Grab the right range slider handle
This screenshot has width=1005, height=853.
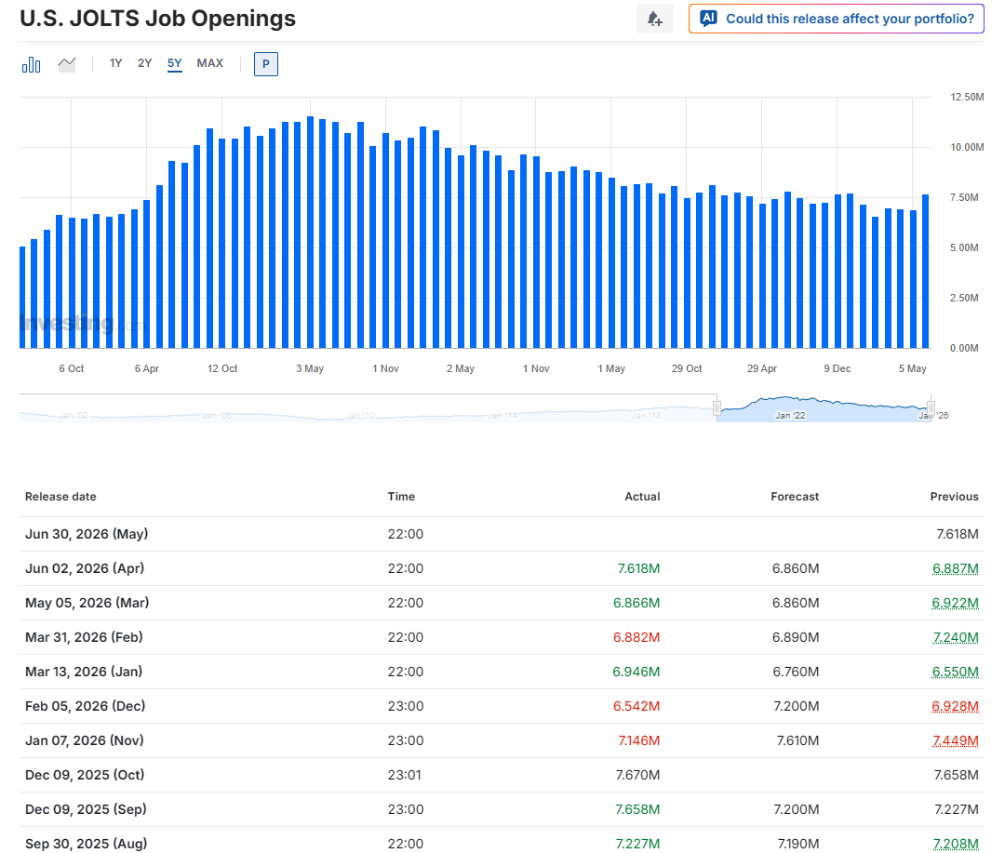[x=931, y=407]
